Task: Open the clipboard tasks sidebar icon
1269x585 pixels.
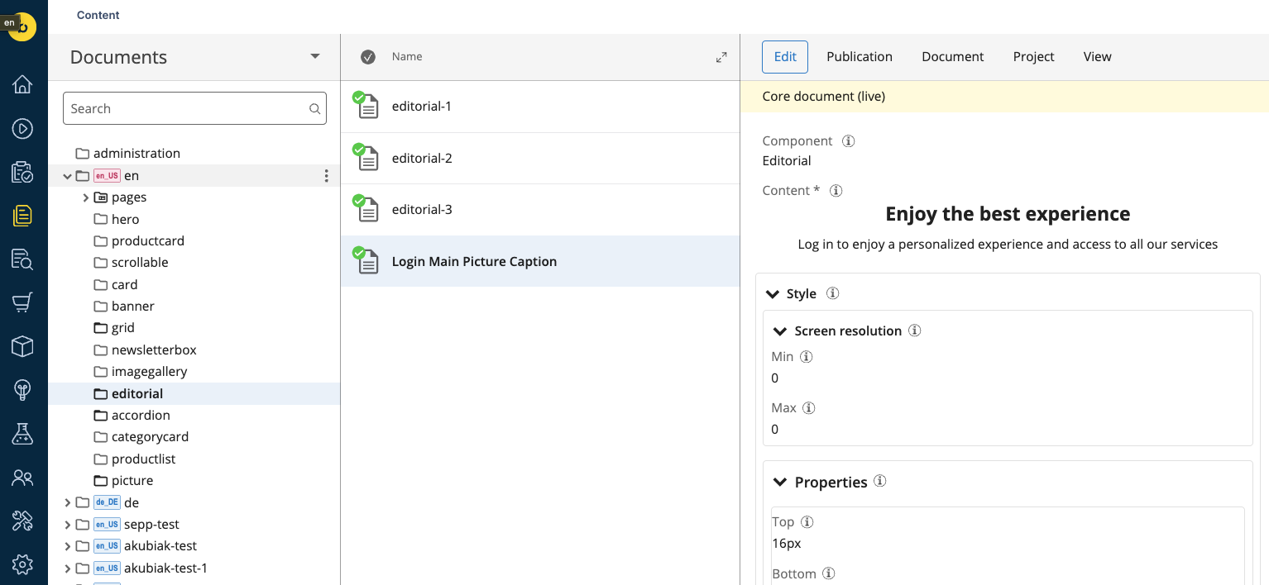Action: (22, 172)
